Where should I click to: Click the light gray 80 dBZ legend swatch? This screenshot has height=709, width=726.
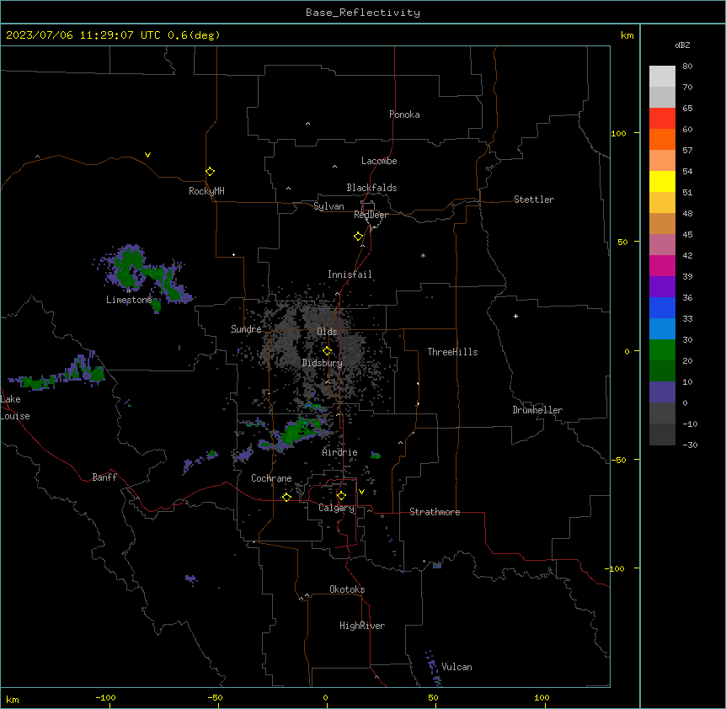pyautogui.click(x=662, y=77)
